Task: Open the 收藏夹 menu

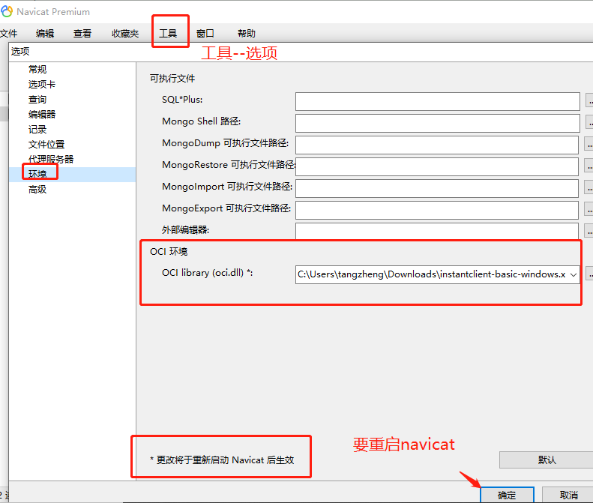Action: pyautogui.click(x=125, y=34)
